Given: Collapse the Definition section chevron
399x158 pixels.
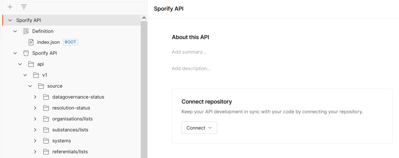Looking at the screenshot, I should click(15, 31).
